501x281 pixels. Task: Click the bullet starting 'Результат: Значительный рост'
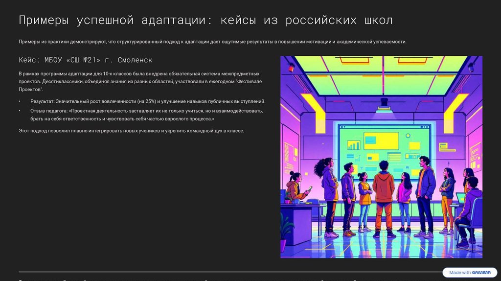148,101
